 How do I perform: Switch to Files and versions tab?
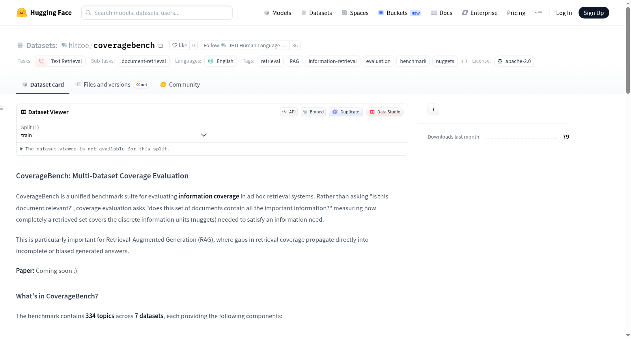[112, 85]
